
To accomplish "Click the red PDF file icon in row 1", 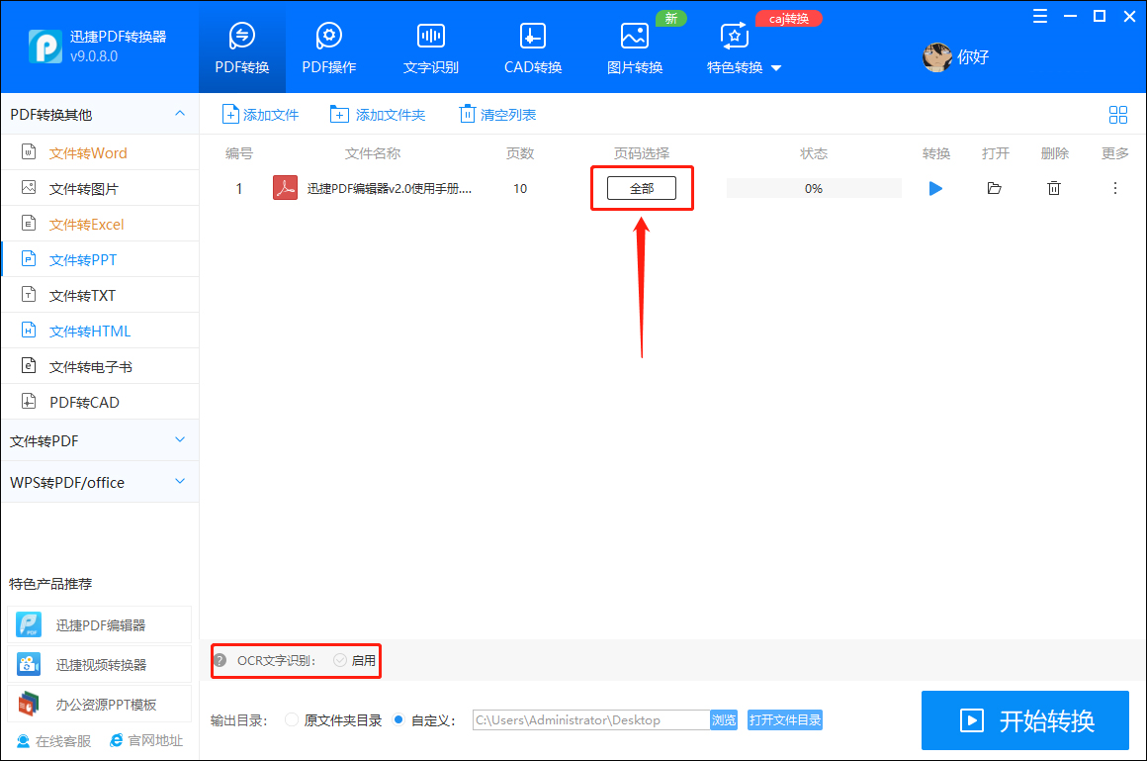I will click(x=286, y=187).
